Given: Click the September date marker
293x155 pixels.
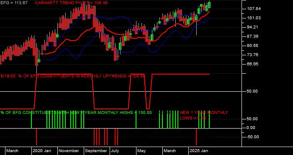Looking at the screenshot, I should (96, 151).
